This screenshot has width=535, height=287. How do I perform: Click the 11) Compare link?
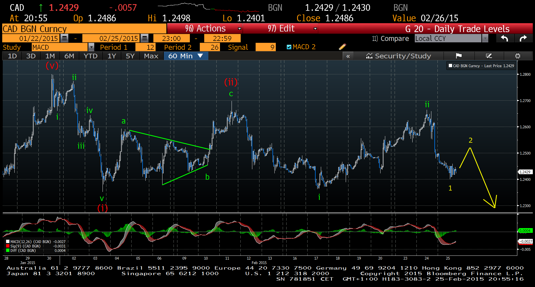(390, 38)
